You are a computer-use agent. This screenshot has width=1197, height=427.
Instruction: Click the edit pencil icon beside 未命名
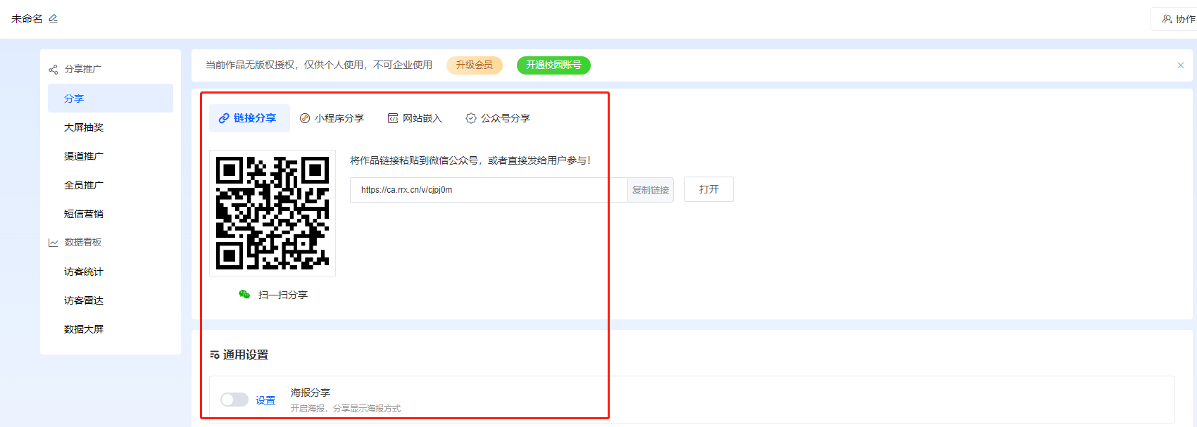[53, 19]
